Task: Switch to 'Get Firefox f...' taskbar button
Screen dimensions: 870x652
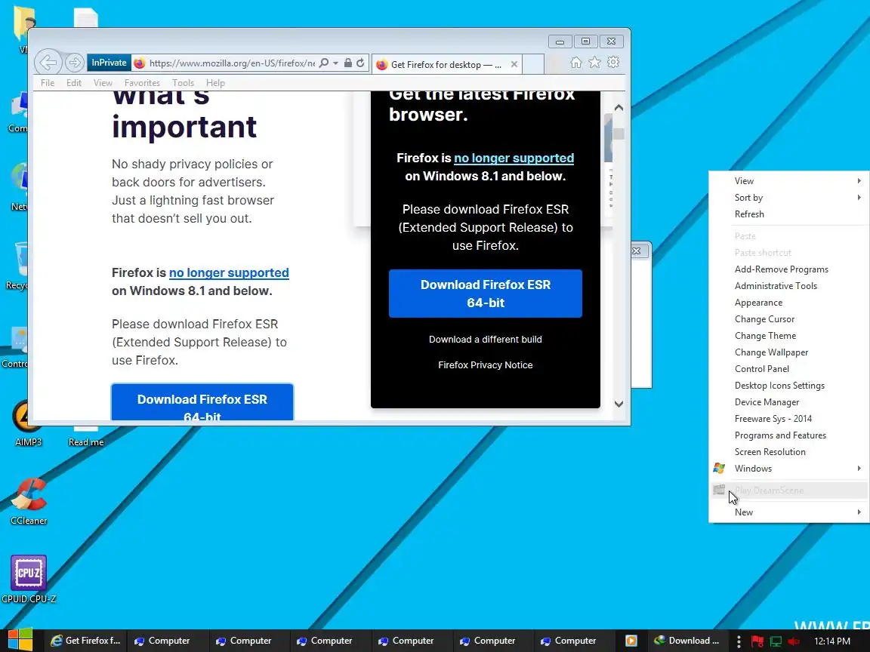Action: click(85, 641)
